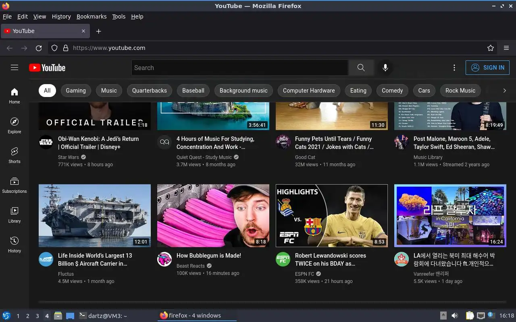Click the Fluctus channel avatar
Image resolution: width=516 pixels, height=322 pixels.
(46, 259)
